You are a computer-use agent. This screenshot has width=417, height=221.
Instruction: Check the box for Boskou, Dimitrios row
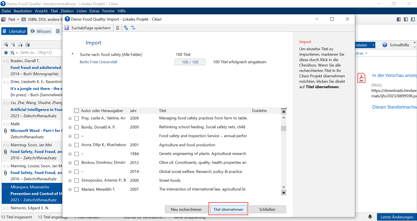pyautogui.click(x=77, y=163)
